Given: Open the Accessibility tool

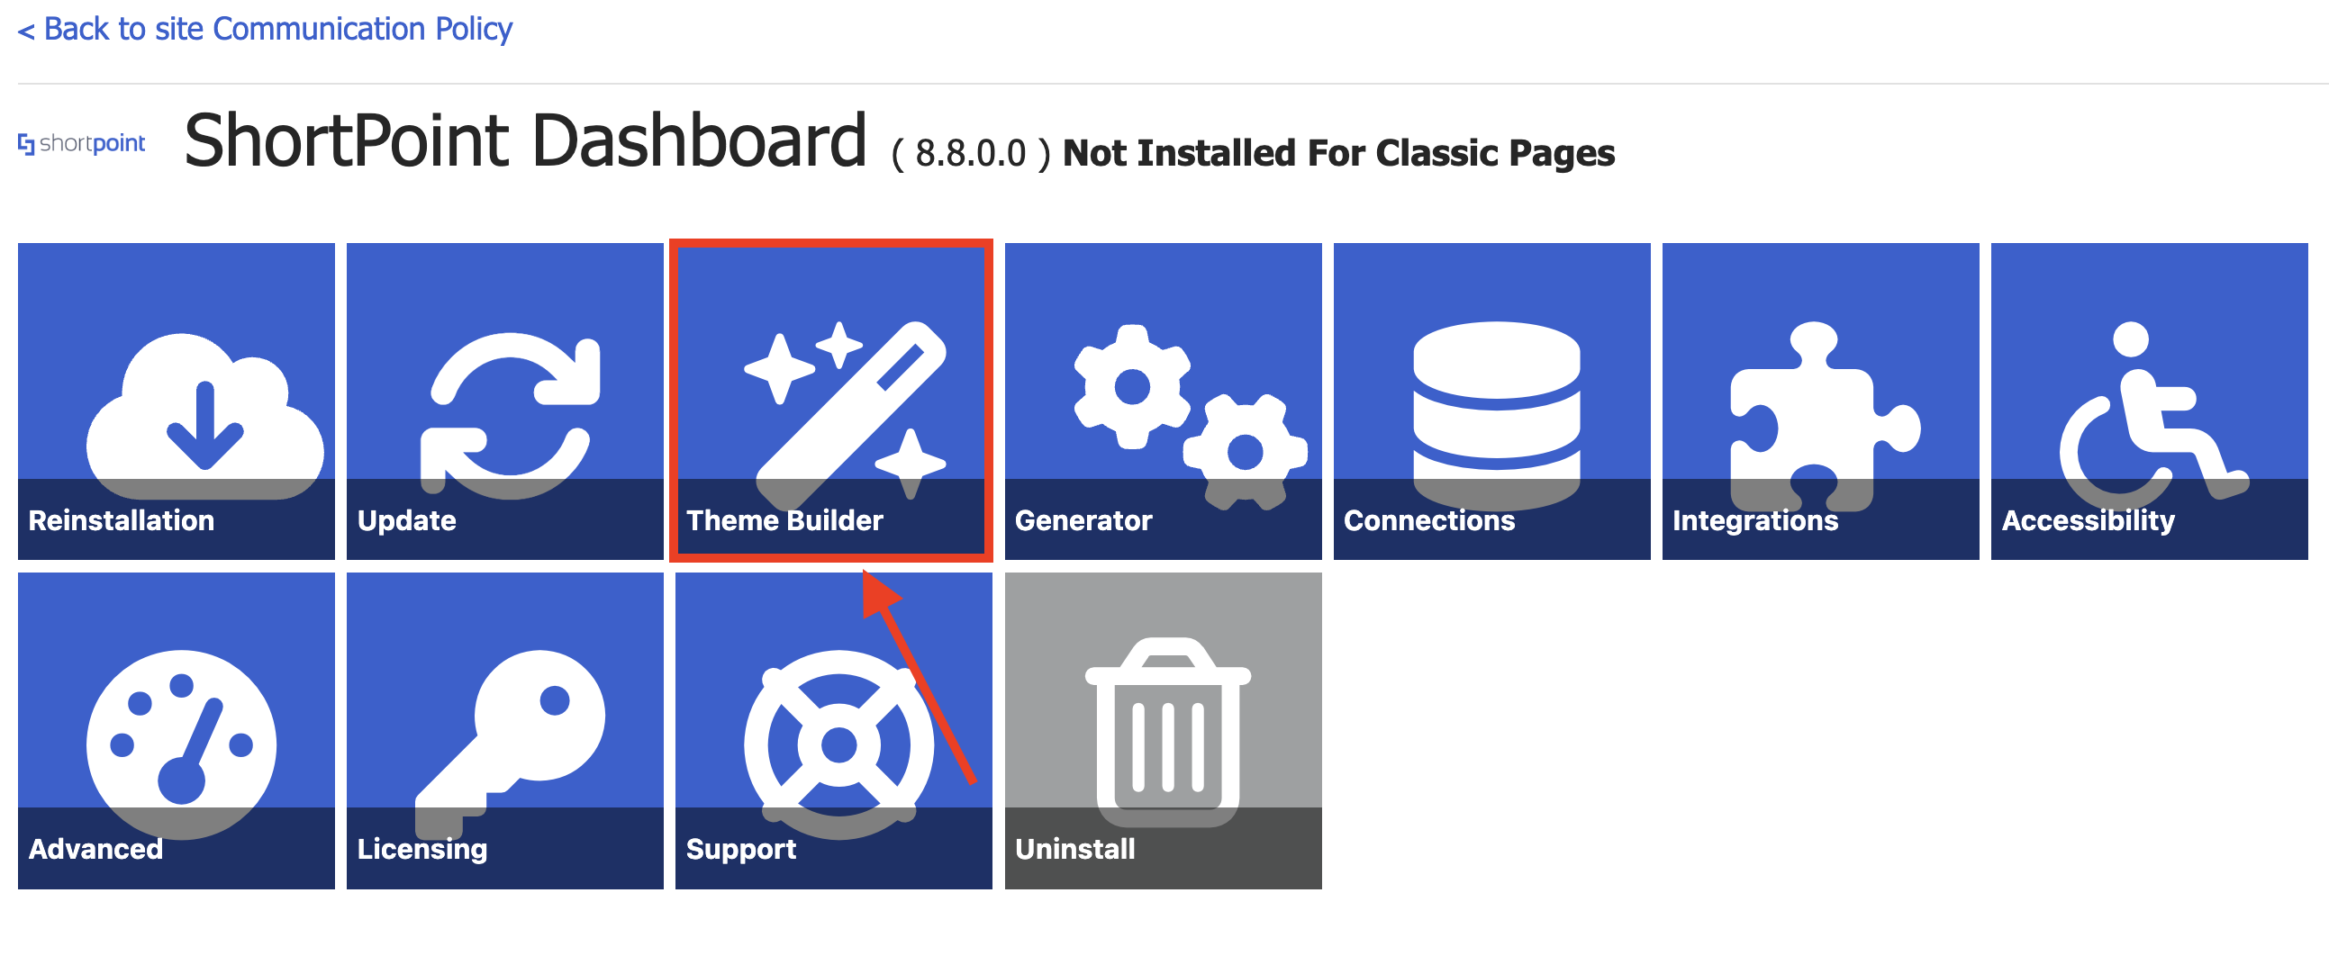Looking at the screenshot, I should click(x=2149, y=398).
